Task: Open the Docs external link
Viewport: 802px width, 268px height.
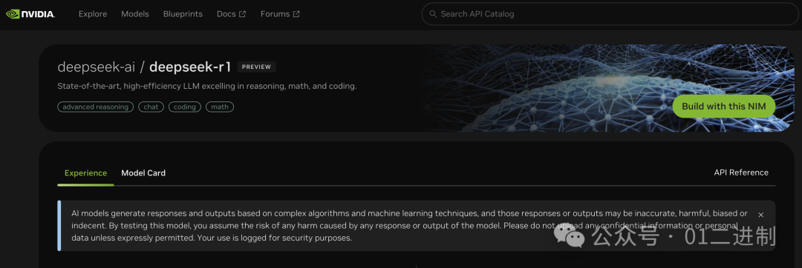Action: point(231,14)
